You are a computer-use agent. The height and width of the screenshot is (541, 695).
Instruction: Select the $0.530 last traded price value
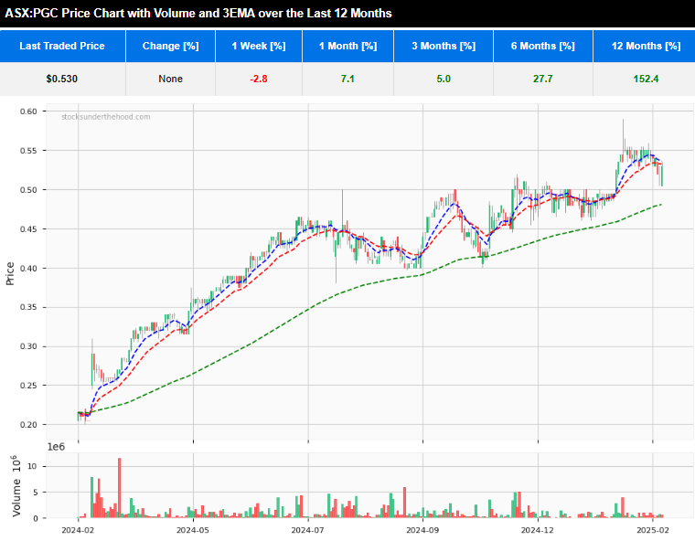[x=62, y=79]
